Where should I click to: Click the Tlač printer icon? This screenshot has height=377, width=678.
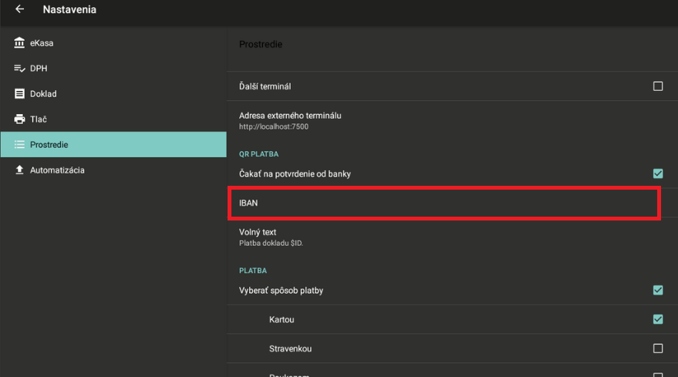click(x=19, y=119)
